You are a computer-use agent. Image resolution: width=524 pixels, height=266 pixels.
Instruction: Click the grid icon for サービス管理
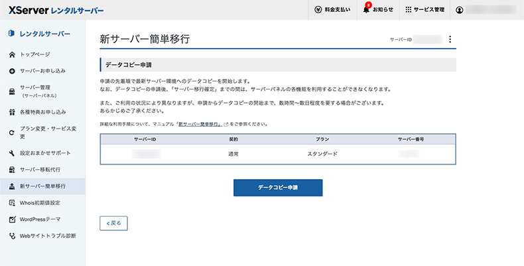point(407,10)
